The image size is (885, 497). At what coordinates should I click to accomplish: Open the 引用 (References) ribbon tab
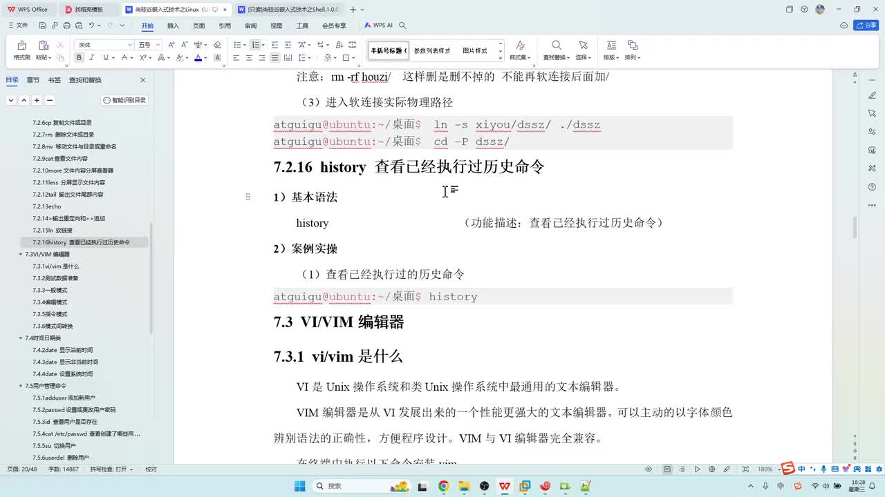coord(225,26)
